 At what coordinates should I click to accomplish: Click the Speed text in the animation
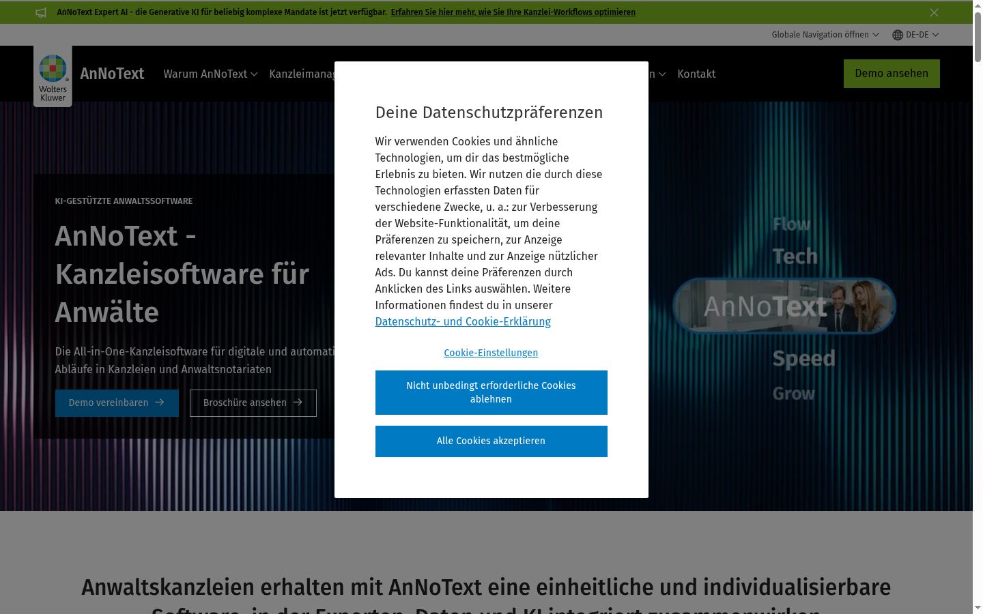pyautogui.click(x=803, y=359)
